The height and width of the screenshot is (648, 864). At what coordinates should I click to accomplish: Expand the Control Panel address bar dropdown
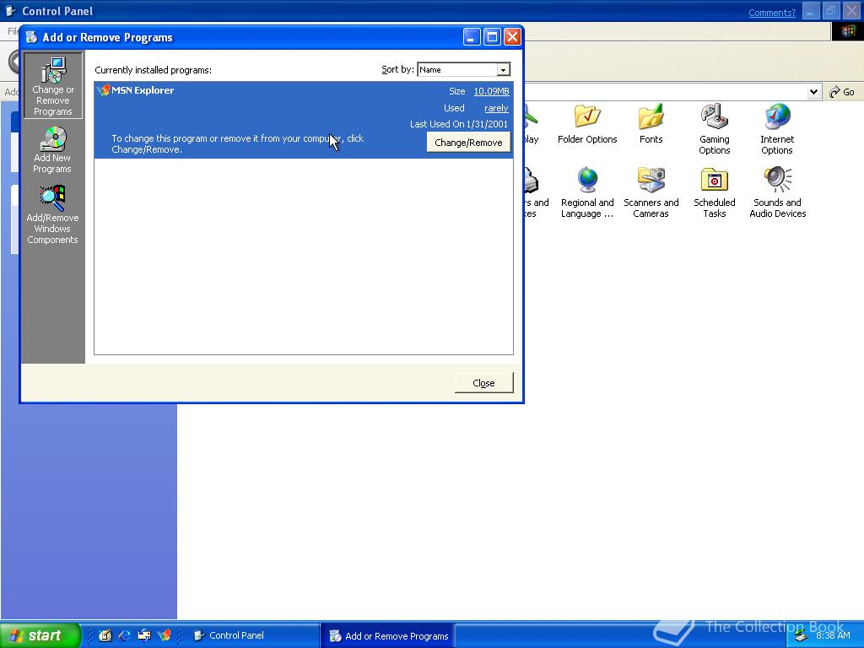[x=814, y=92]
